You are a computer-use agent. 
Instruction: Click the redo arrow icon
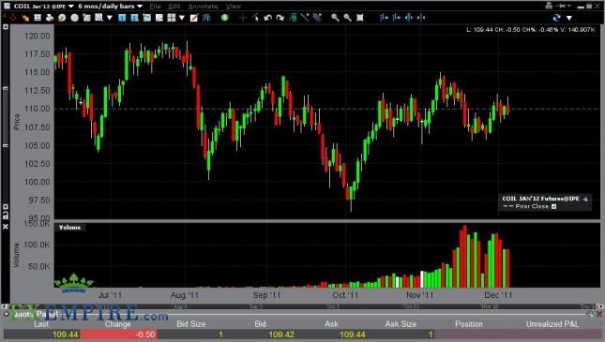click(280, 18)
